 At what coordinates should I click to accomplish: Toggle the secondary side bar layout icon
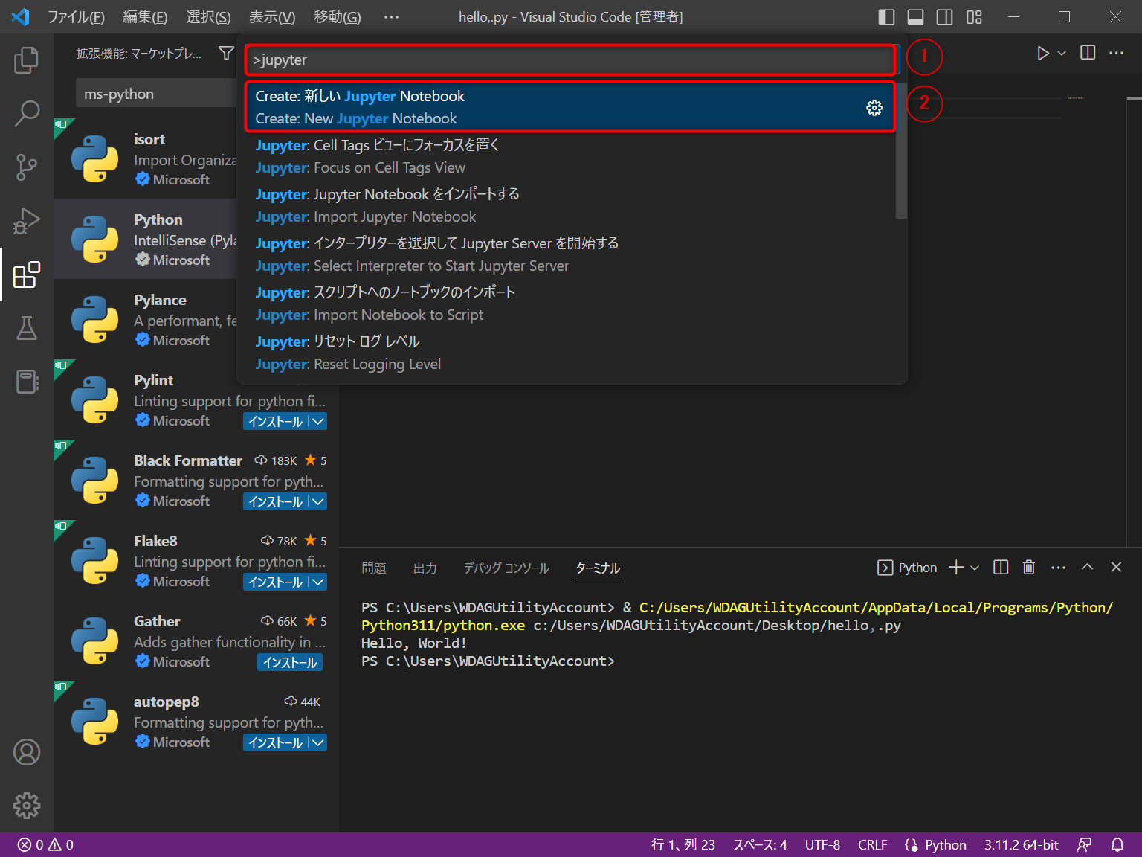945,17
